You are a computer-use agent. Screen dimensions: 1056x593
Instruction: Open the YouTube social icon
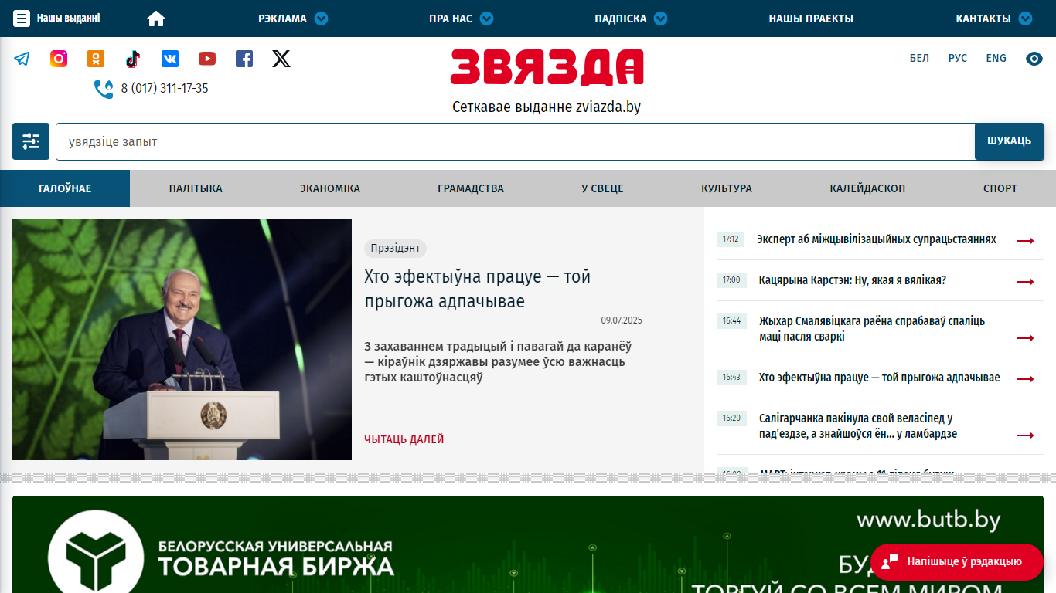[x=207, y=59]
